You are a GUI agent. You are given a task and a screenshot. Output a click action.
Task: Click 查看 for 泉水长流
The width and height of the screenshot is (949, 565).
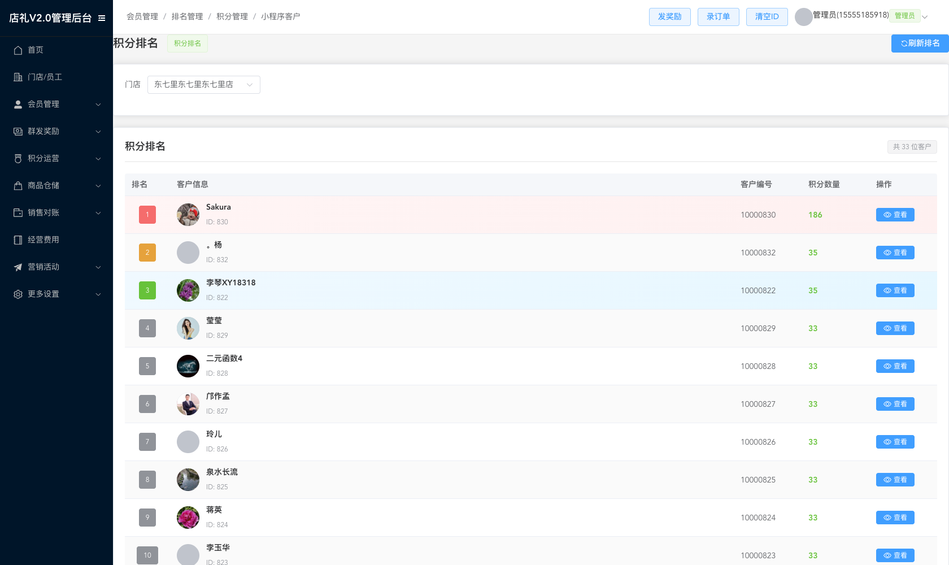(x=895, y=480)
